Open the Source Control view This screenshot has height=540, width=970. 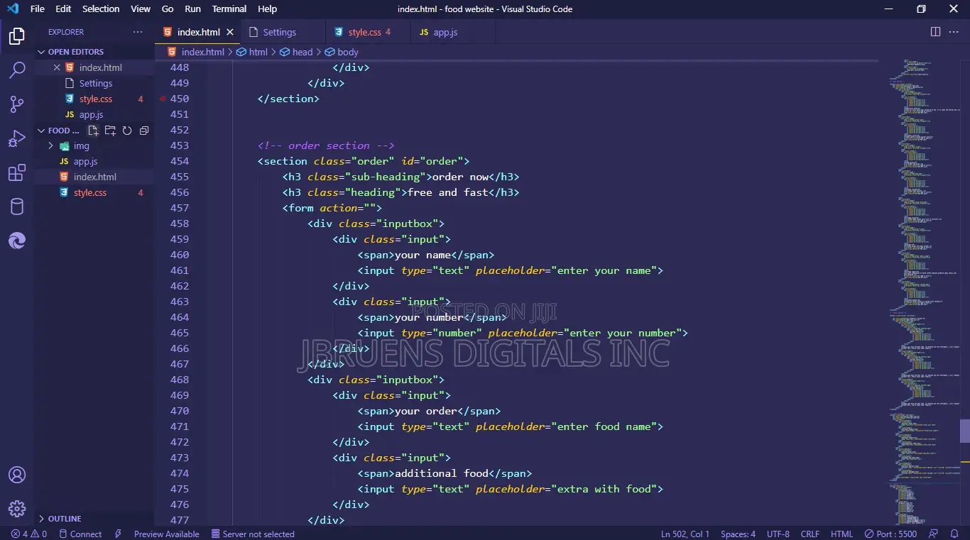tap(17, 104)
